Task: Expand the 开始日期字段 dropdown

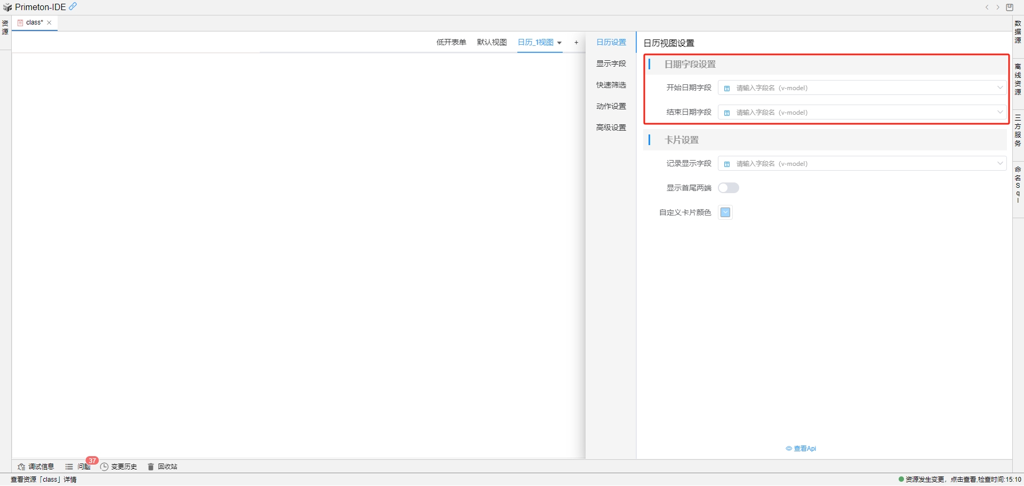Action: click(x=861, y=88)
